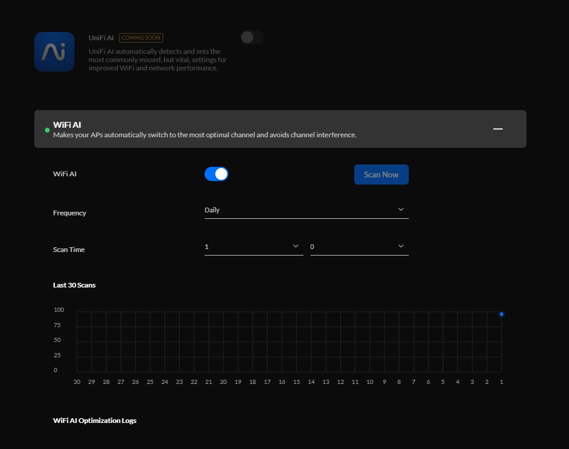Click the Frequency label
Viewport: 569px width, 449px height.
coord(70,213)
